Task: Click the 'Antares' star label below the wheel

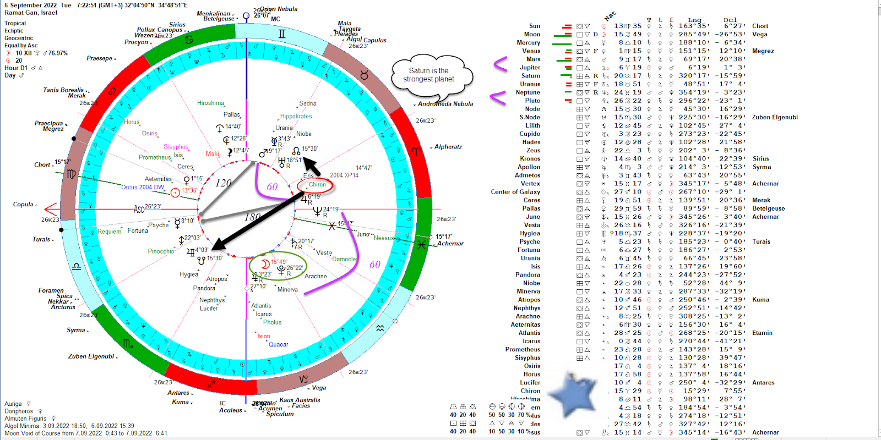Action: [178, 393]
